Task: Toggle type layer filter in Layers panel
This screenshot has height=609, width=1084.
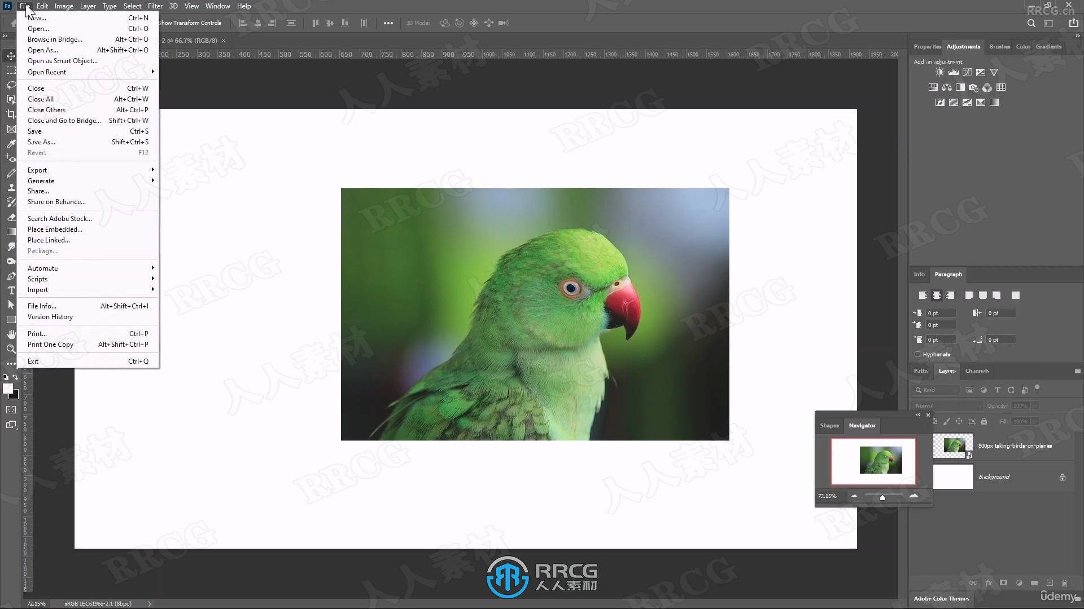Action: [x=998, y=390]
